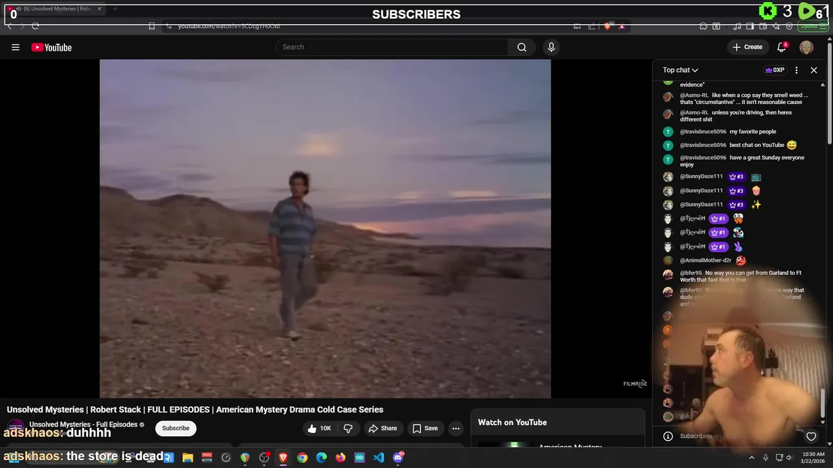Click the search magnifier button
The image size is (833, 468).
[522, 47]
